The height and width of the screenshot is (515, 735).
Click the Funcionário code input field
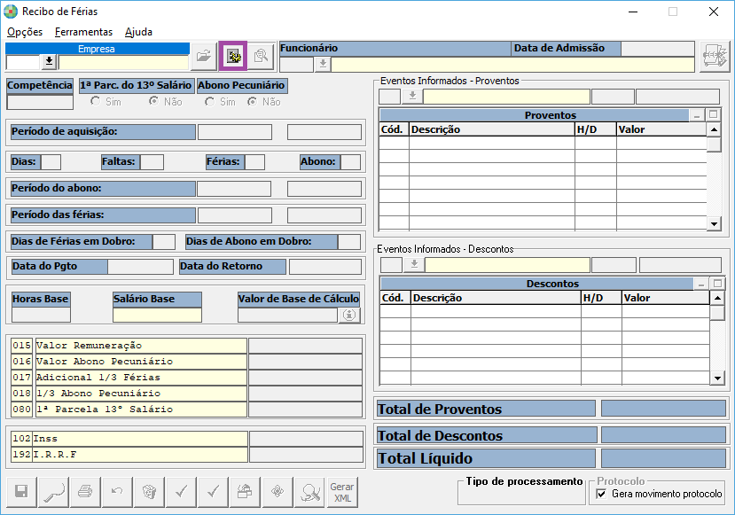click(x=296, y=64)
